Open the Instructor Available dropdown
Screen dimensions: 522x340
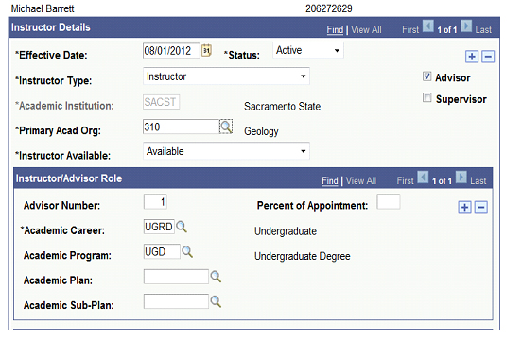tap(226, 151)
